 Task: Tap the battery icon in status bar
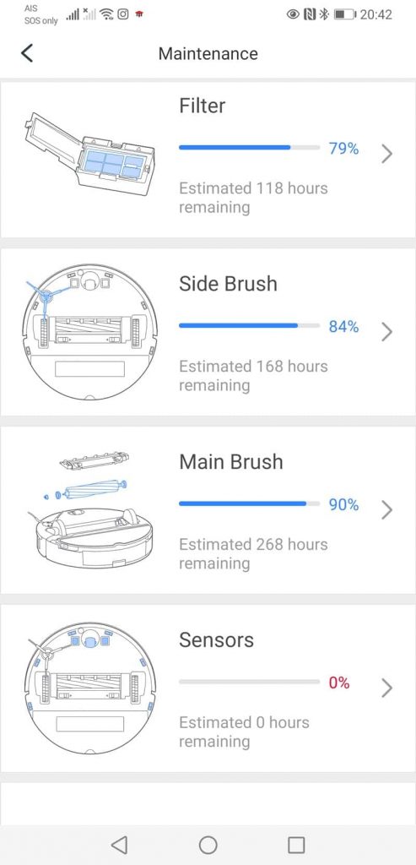(x=345, y=14)
